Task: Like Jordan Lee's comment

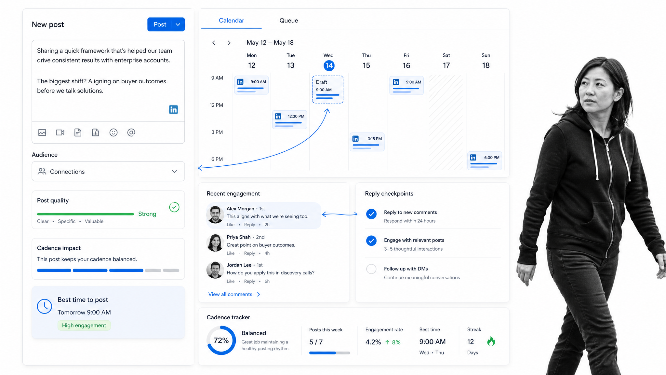Action: [231, 281]
